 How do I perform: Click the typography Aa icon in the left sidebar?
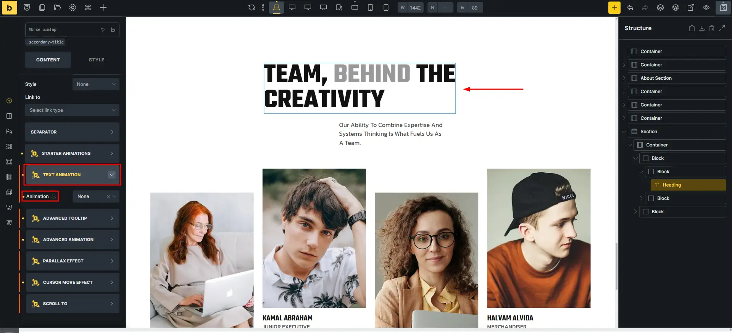[9, 131]
